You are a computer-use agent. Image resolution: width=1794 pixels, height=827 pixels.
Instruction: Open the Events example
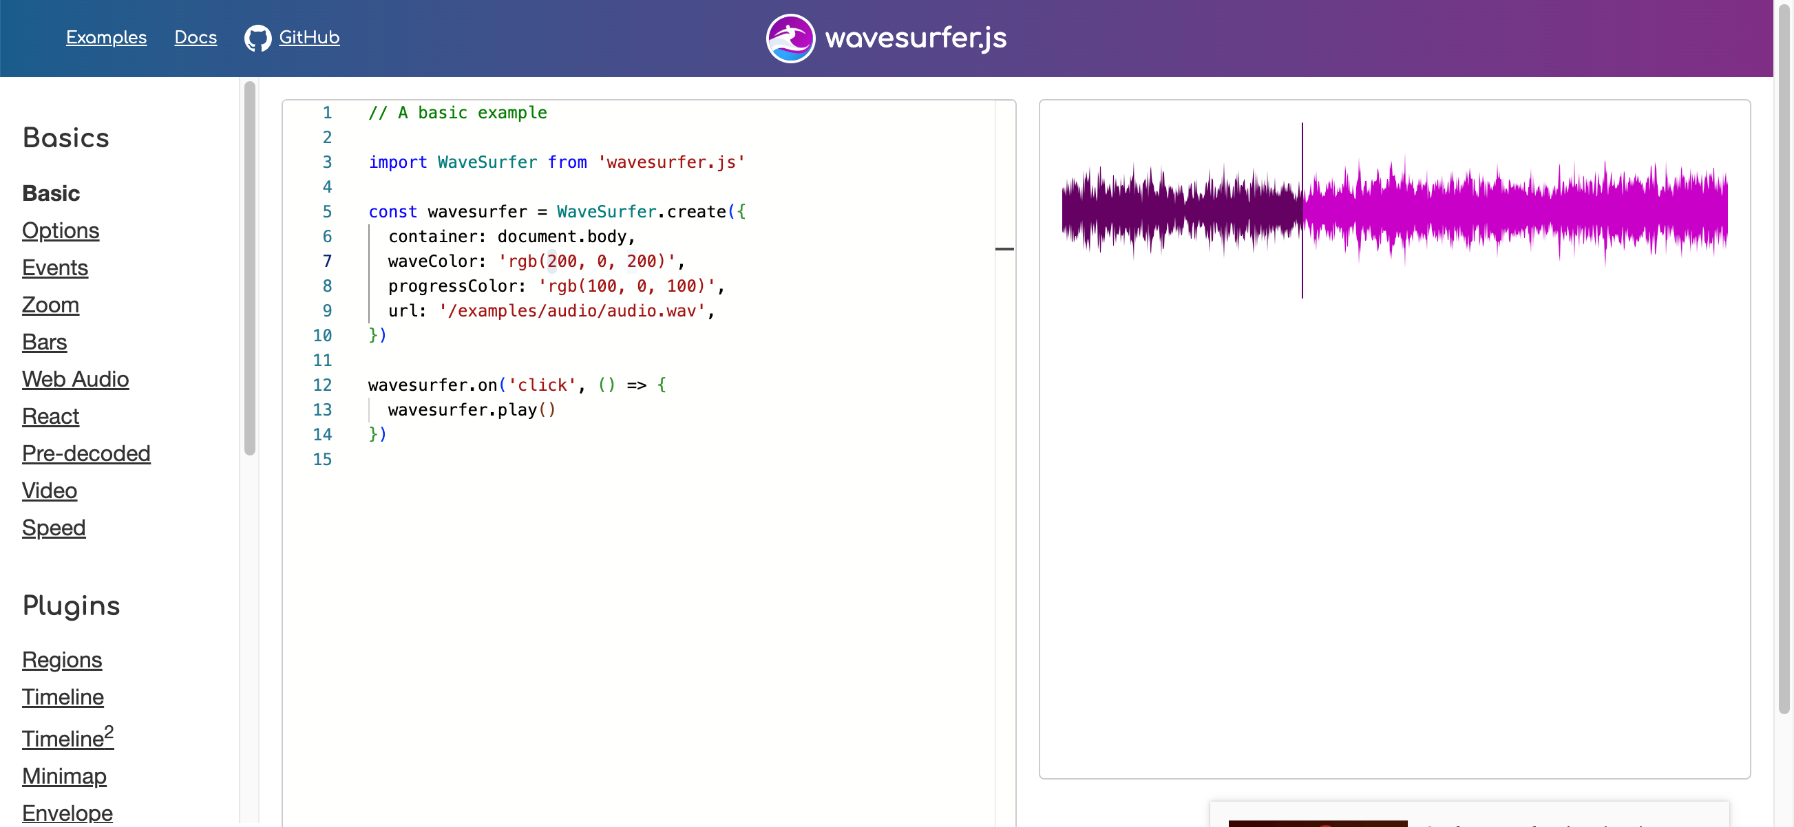(55, 268)
